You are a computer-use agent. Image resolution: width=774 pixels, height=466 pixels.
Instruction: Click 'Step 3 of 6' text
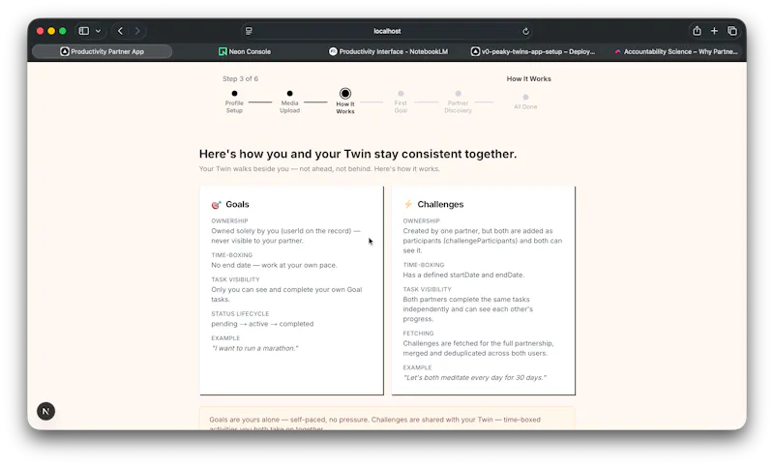click(240, 79)
